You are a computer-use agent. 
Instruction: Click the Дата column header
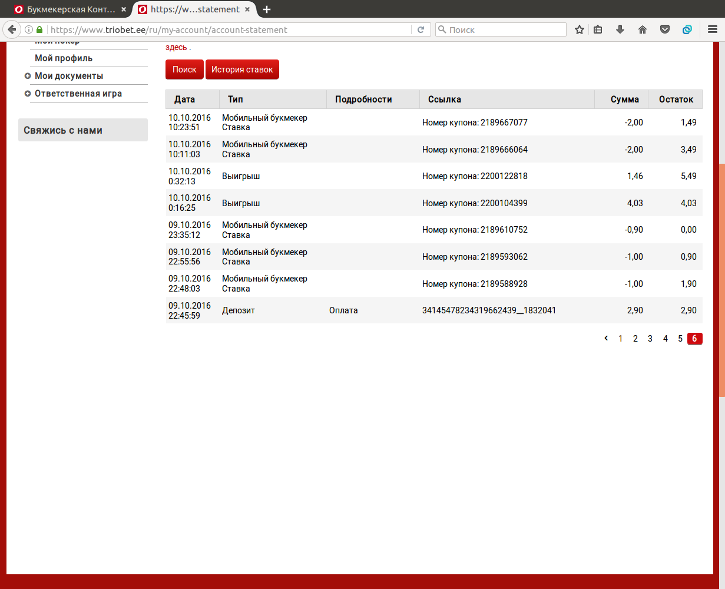tap(193, 100)
